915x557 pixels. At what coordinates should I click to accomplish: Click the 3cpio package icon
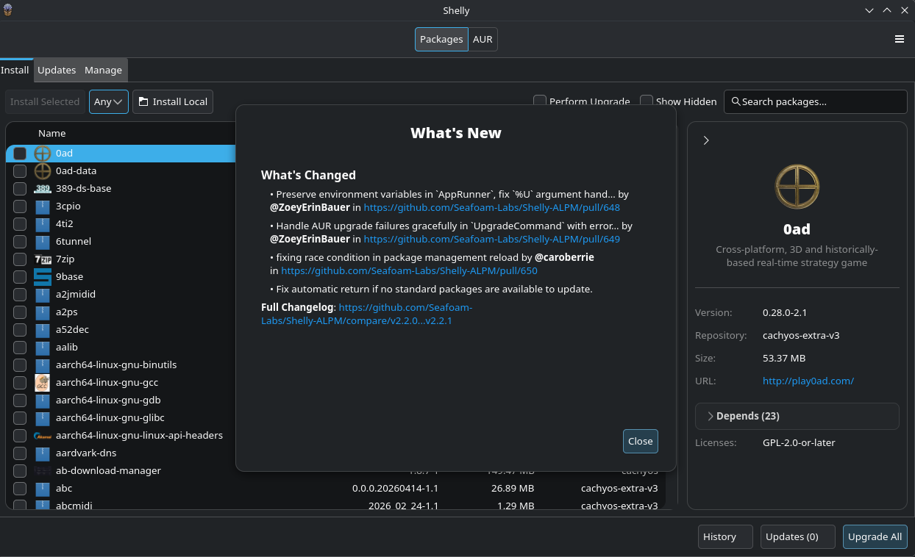pos(43,206)
